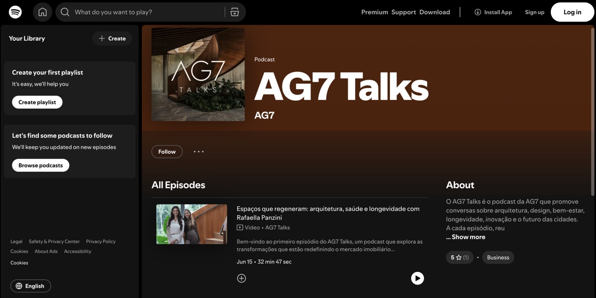Click the Create playlist button

point(37,102)
